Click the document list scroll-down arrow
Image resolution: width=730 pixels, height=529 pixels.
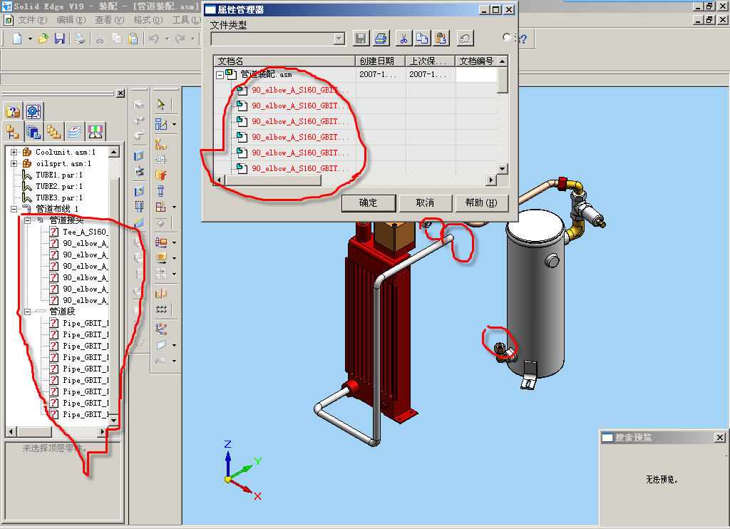pos(503,168)
